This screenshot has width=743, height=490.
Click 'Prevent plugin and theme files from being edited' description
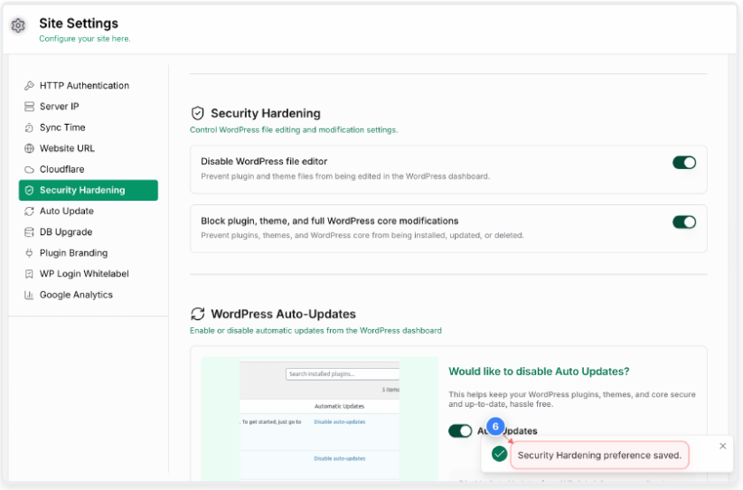[345, 176]
